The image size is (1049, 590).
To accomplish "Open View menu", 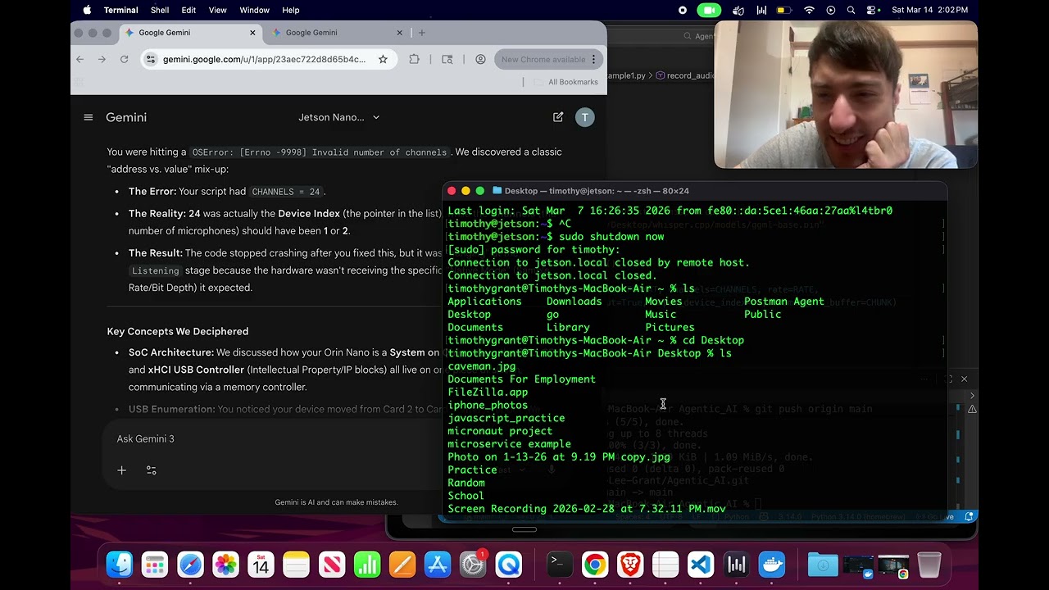I will 217,10.
